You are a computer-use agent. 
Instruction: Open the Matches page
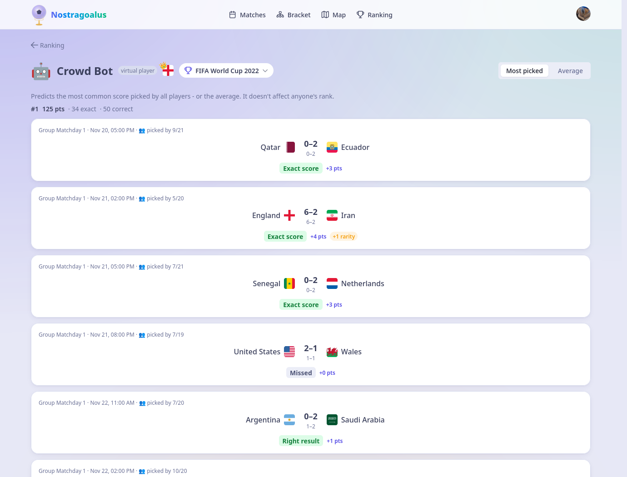tap(247, 15)
